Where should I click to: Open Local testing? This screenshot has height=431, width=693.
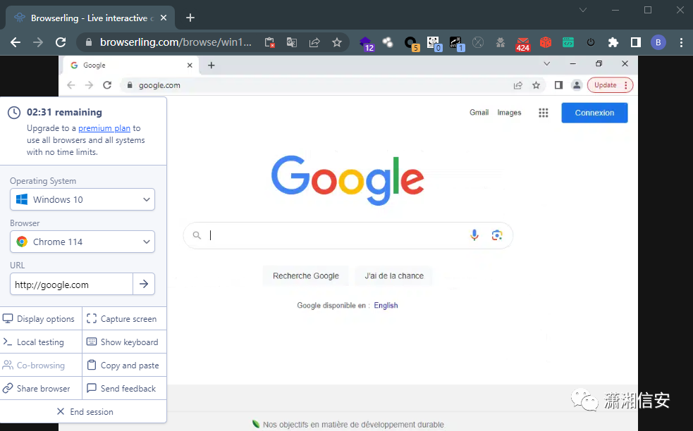tap(41, 342)
